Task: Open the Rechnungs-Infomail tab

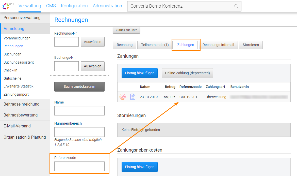Action: tap(218, 45)
